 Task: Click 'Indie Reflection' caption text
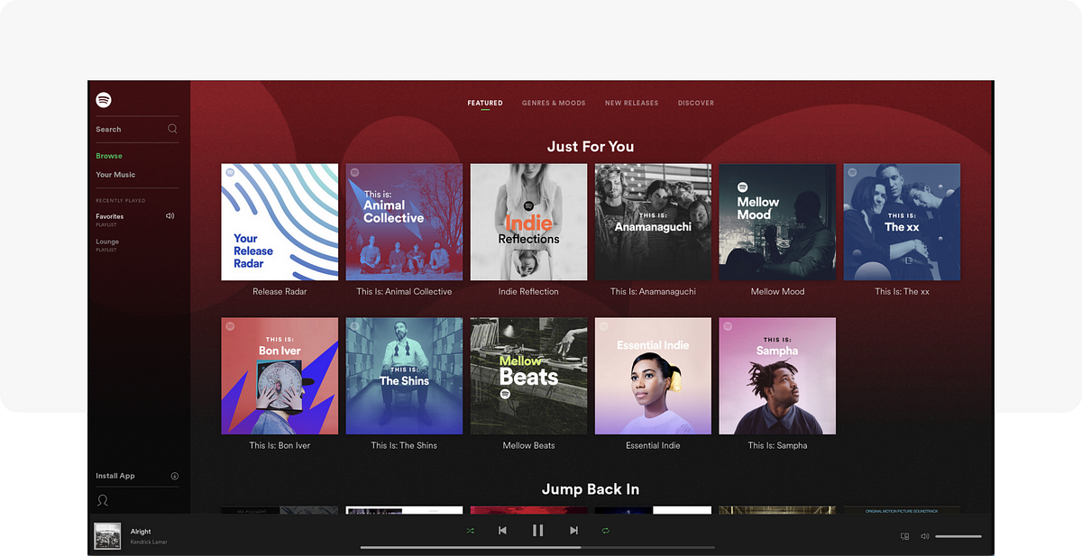(528, 292)
